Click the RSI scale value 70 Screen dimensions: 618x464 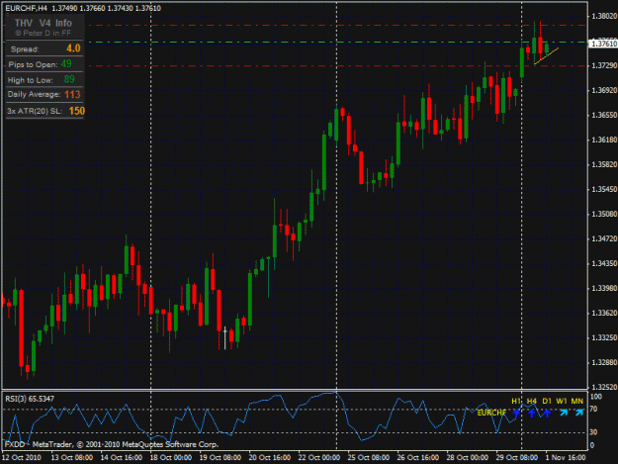pos(593,410)
